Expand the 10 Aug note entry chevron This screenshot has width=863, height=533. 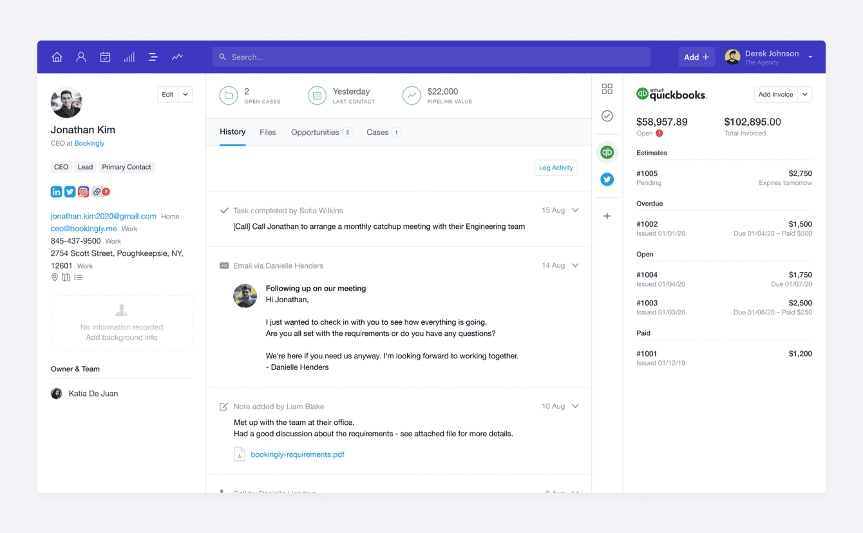[575, 406]
